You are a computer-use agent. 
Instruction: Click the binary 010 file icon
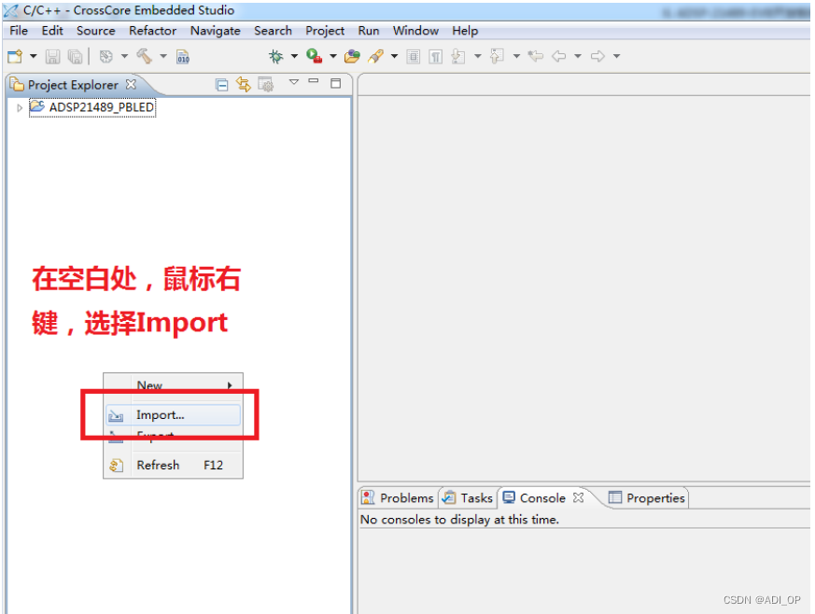point(183,56)
